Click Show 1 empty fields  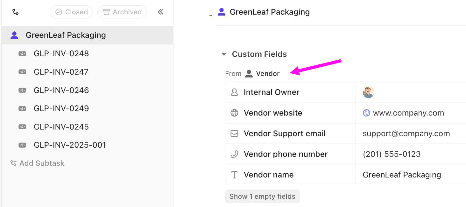pyautogui.click(x=262, y=196)
